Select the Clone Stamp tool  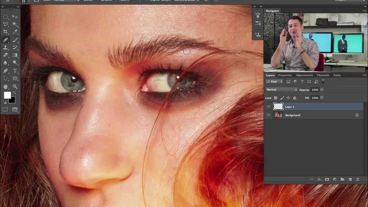coord(5,48)
